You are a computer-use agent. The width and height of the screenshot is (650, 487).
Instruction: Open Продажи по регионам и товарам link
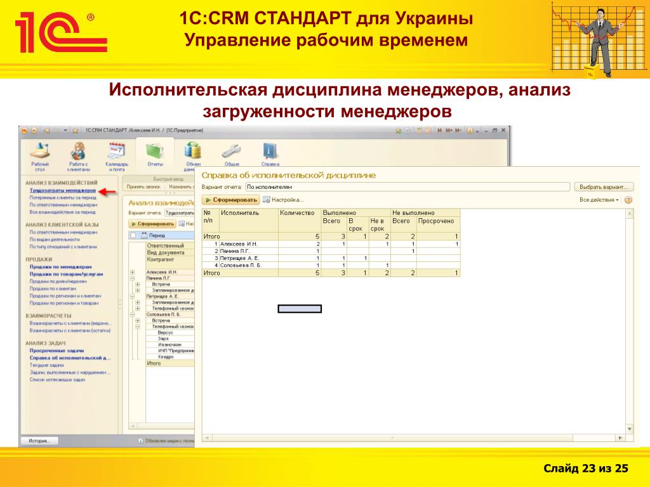[64, 303]
